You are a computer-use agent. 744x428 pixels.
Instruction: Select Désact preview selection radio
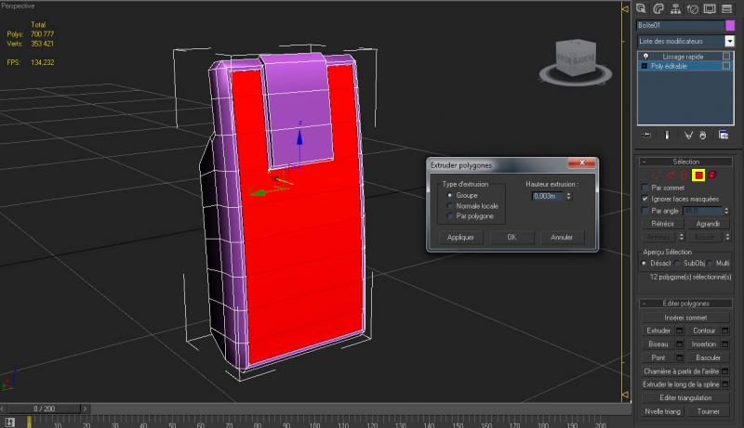644,263
